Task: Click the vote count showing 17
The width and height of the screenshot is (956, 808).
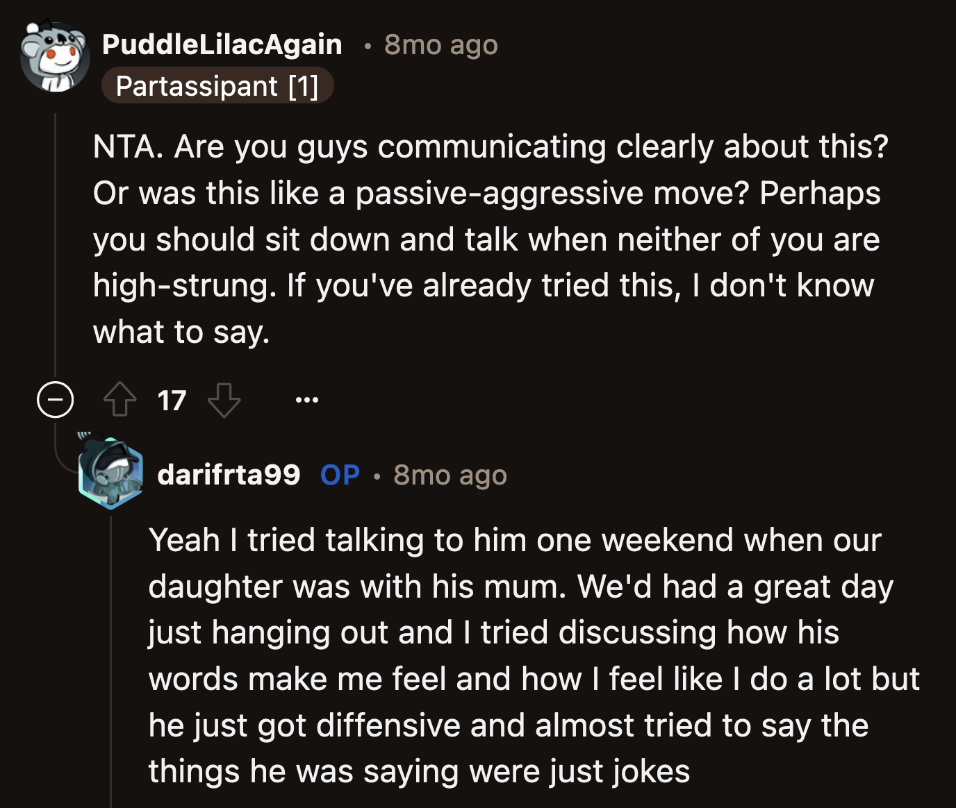Action: [x=172, y=400]
